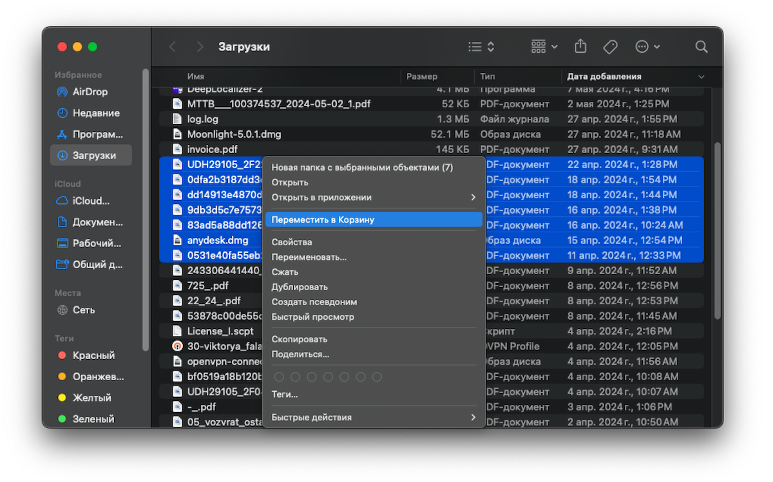Choose Создать псевдоним in the context menu
Viewport: 773px width, 482px height.
click(374, 302)
